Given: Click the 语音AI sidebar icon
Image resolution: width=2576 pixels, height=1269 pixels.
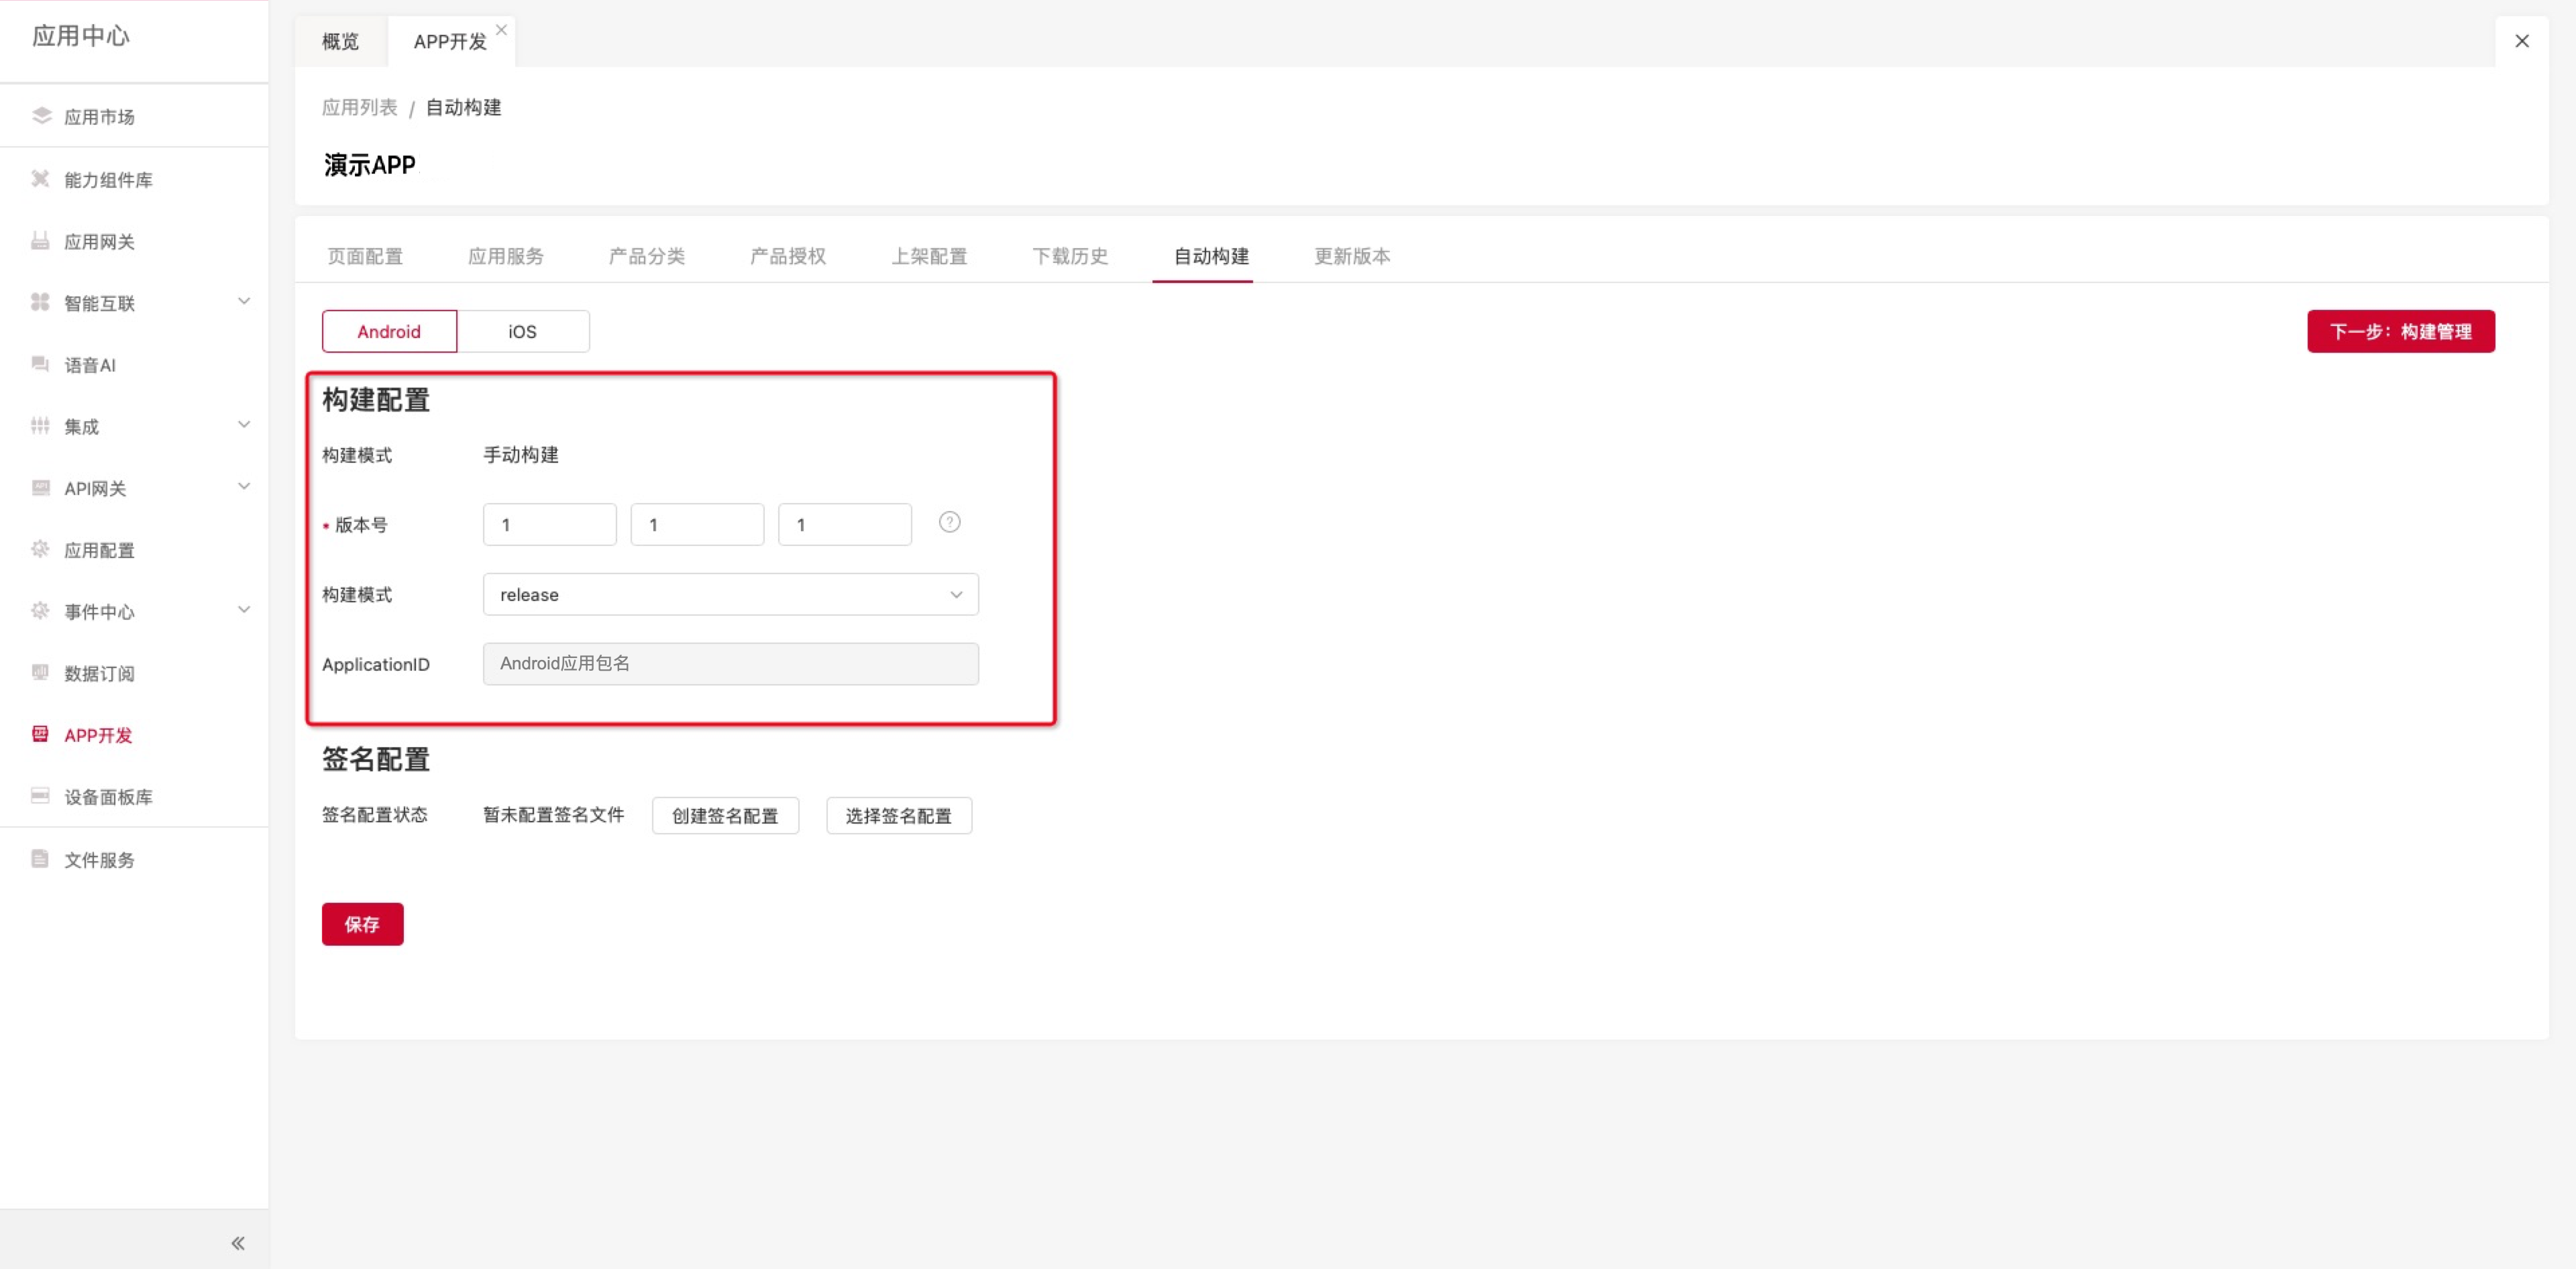Looking at the screenshot, I should tap(41, 364).
